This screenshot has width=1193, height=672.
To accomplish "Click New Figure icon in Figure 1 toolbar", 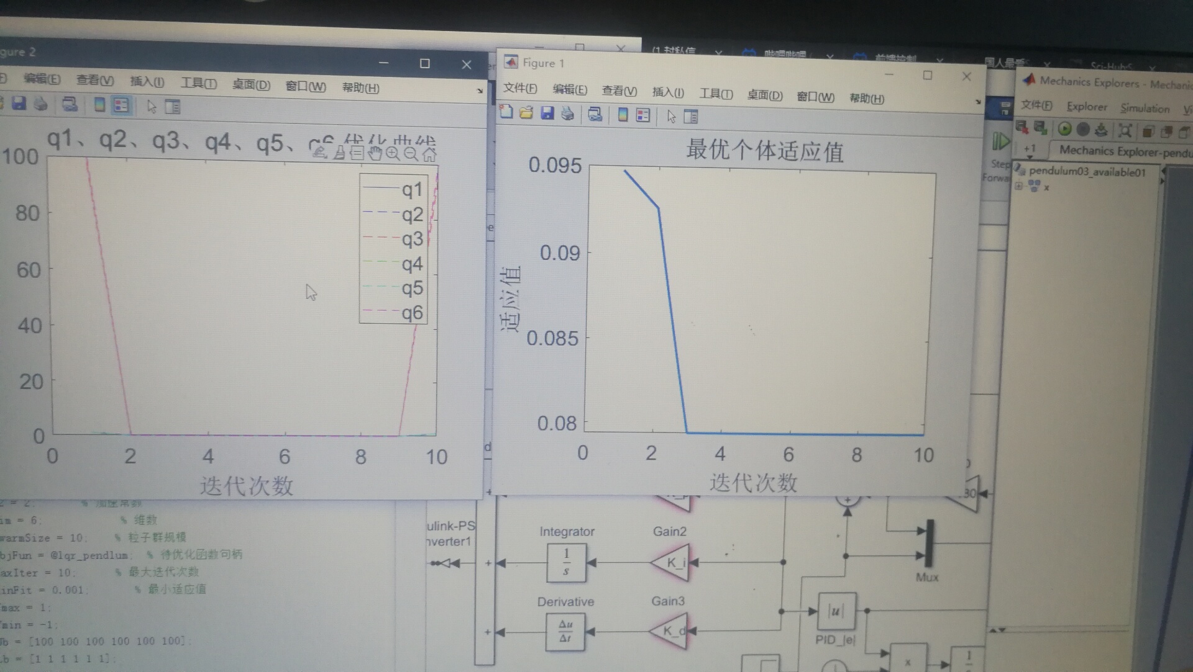I will click(506, 112).
